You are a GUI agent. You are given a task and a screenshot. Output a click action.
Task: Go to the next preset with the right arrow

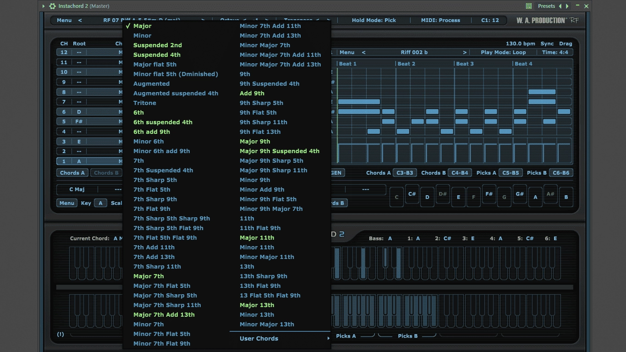(567, 6)
